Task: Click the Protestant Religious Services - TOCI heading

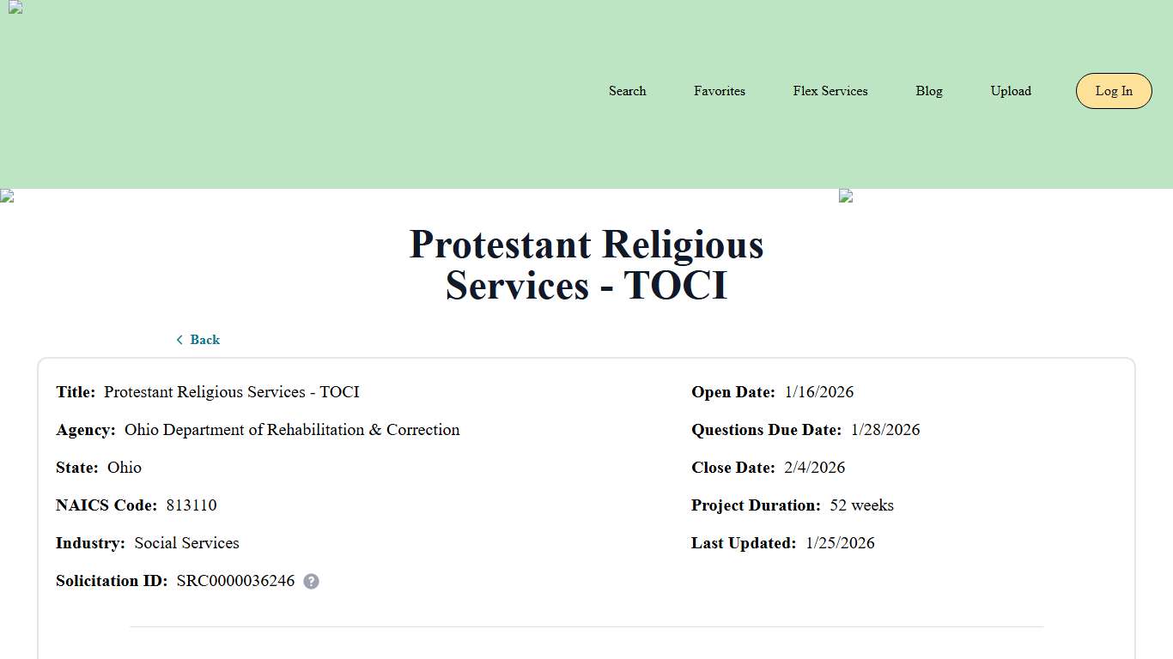Action: tap(586, 264)
